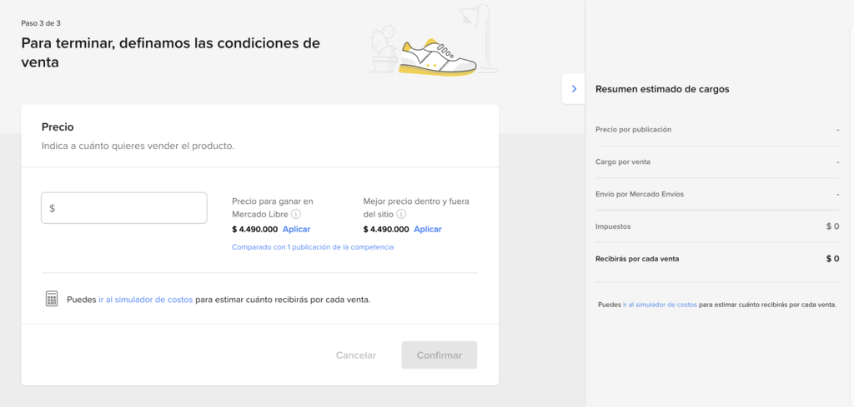Apply the 'Precio para ganar en Mercado Libre' price
854x407 pixels.
click(296, 229)
